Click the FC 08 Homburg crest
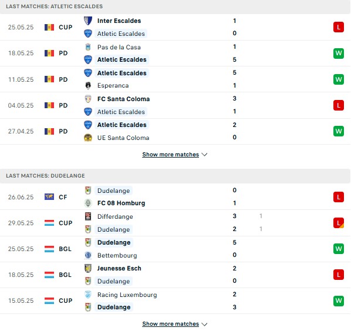 coord(88,203)
